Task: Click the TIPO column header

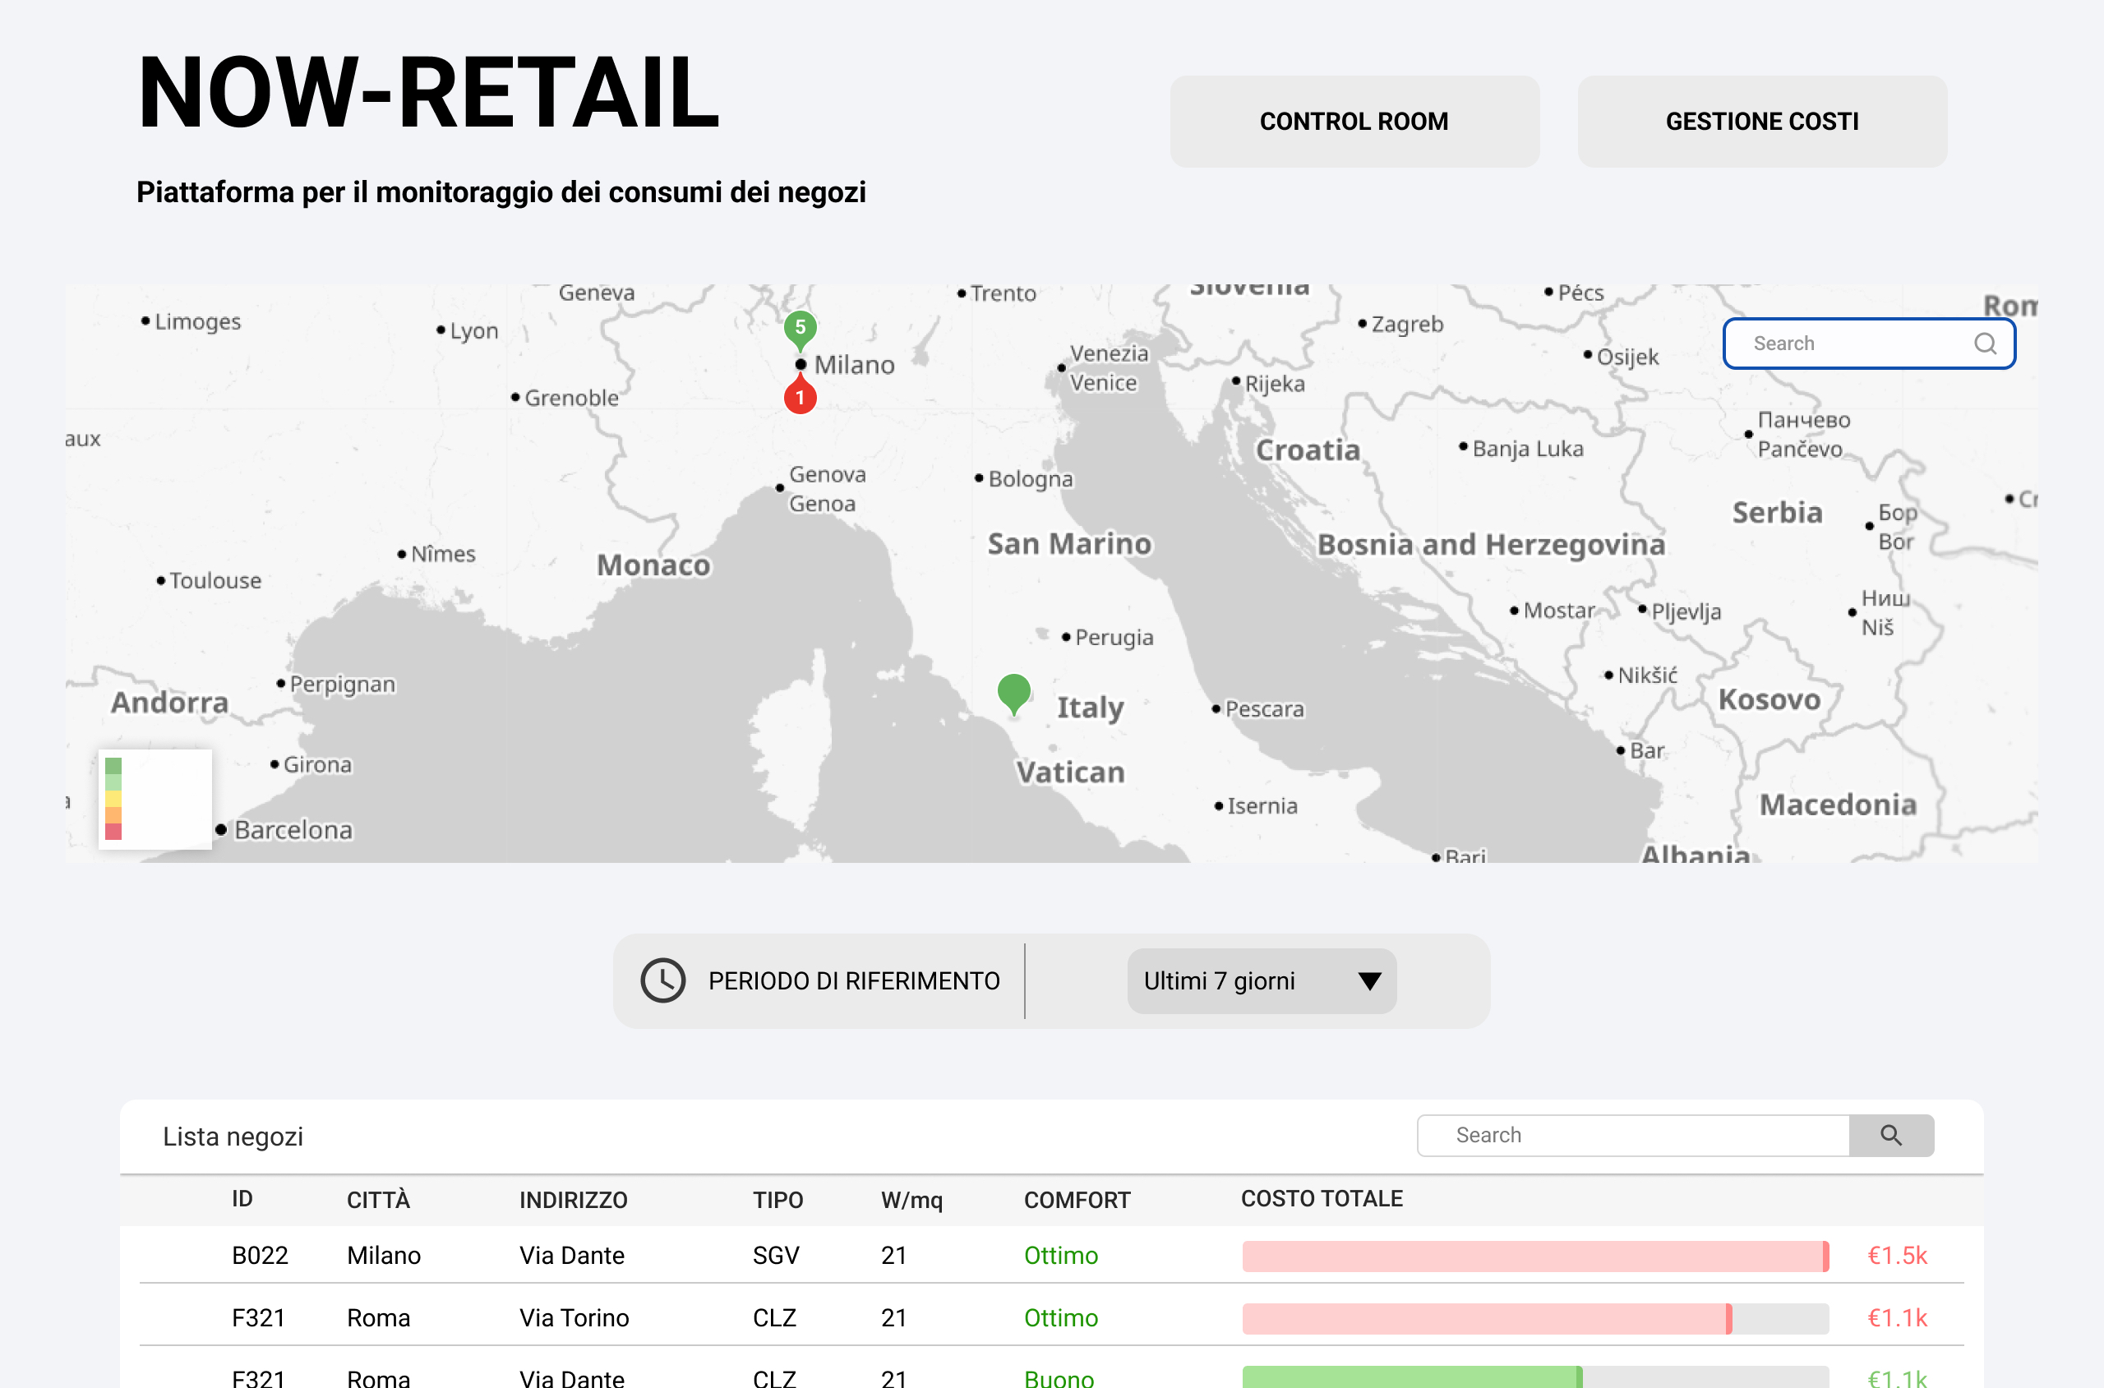Action: point(777,1200)
